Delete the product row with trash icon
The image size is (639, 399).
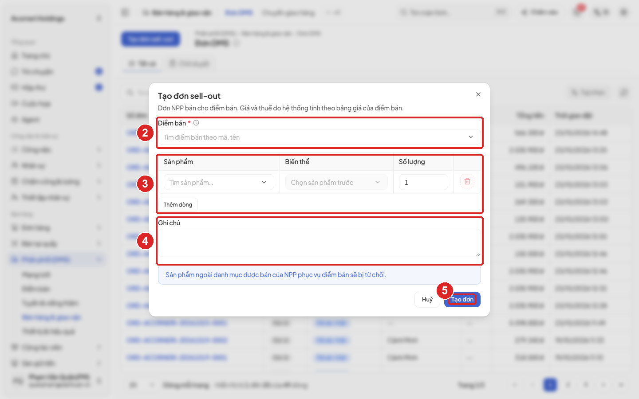point(467,181)
